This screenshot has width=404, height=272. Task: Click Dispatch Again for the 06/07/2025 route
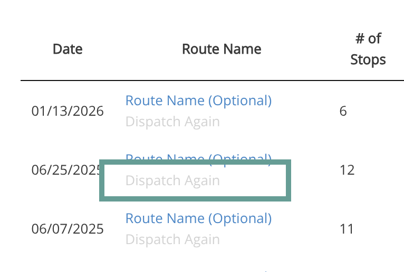coord(172,240)
